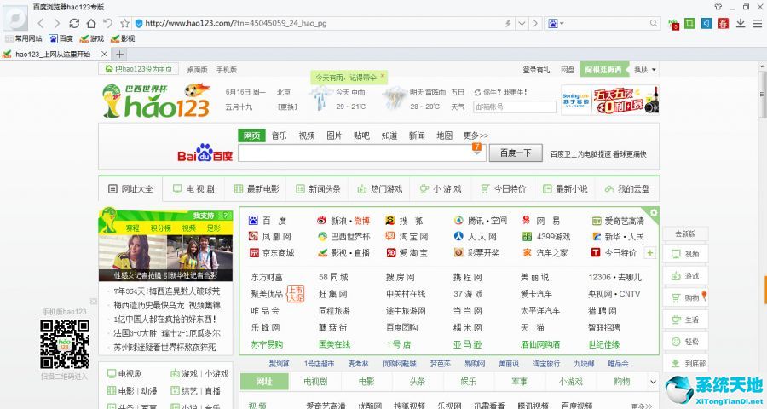Open 购物 sidebar shortcut
Image resolution: width=767 pixels, height=409 pixels.
pyautogui.click(x=686, y=297)
